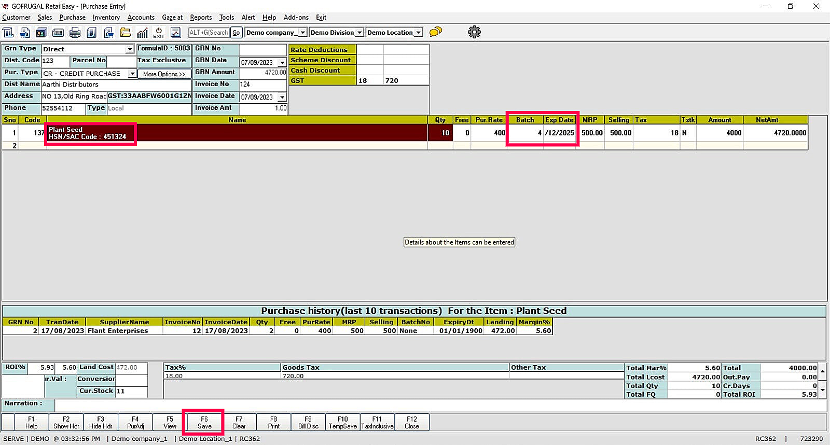The width and height of the screenshot is (830, 445).
Task: Click the Exit menu item
Action: pyautogui.click(x=321, y=17)
